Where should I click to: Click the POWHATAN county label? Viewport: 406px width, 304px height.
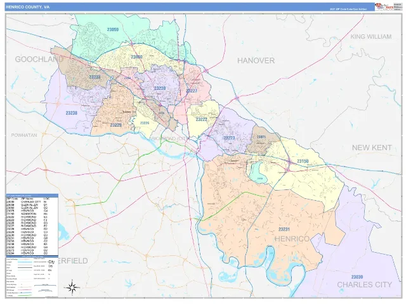(24, 135)
